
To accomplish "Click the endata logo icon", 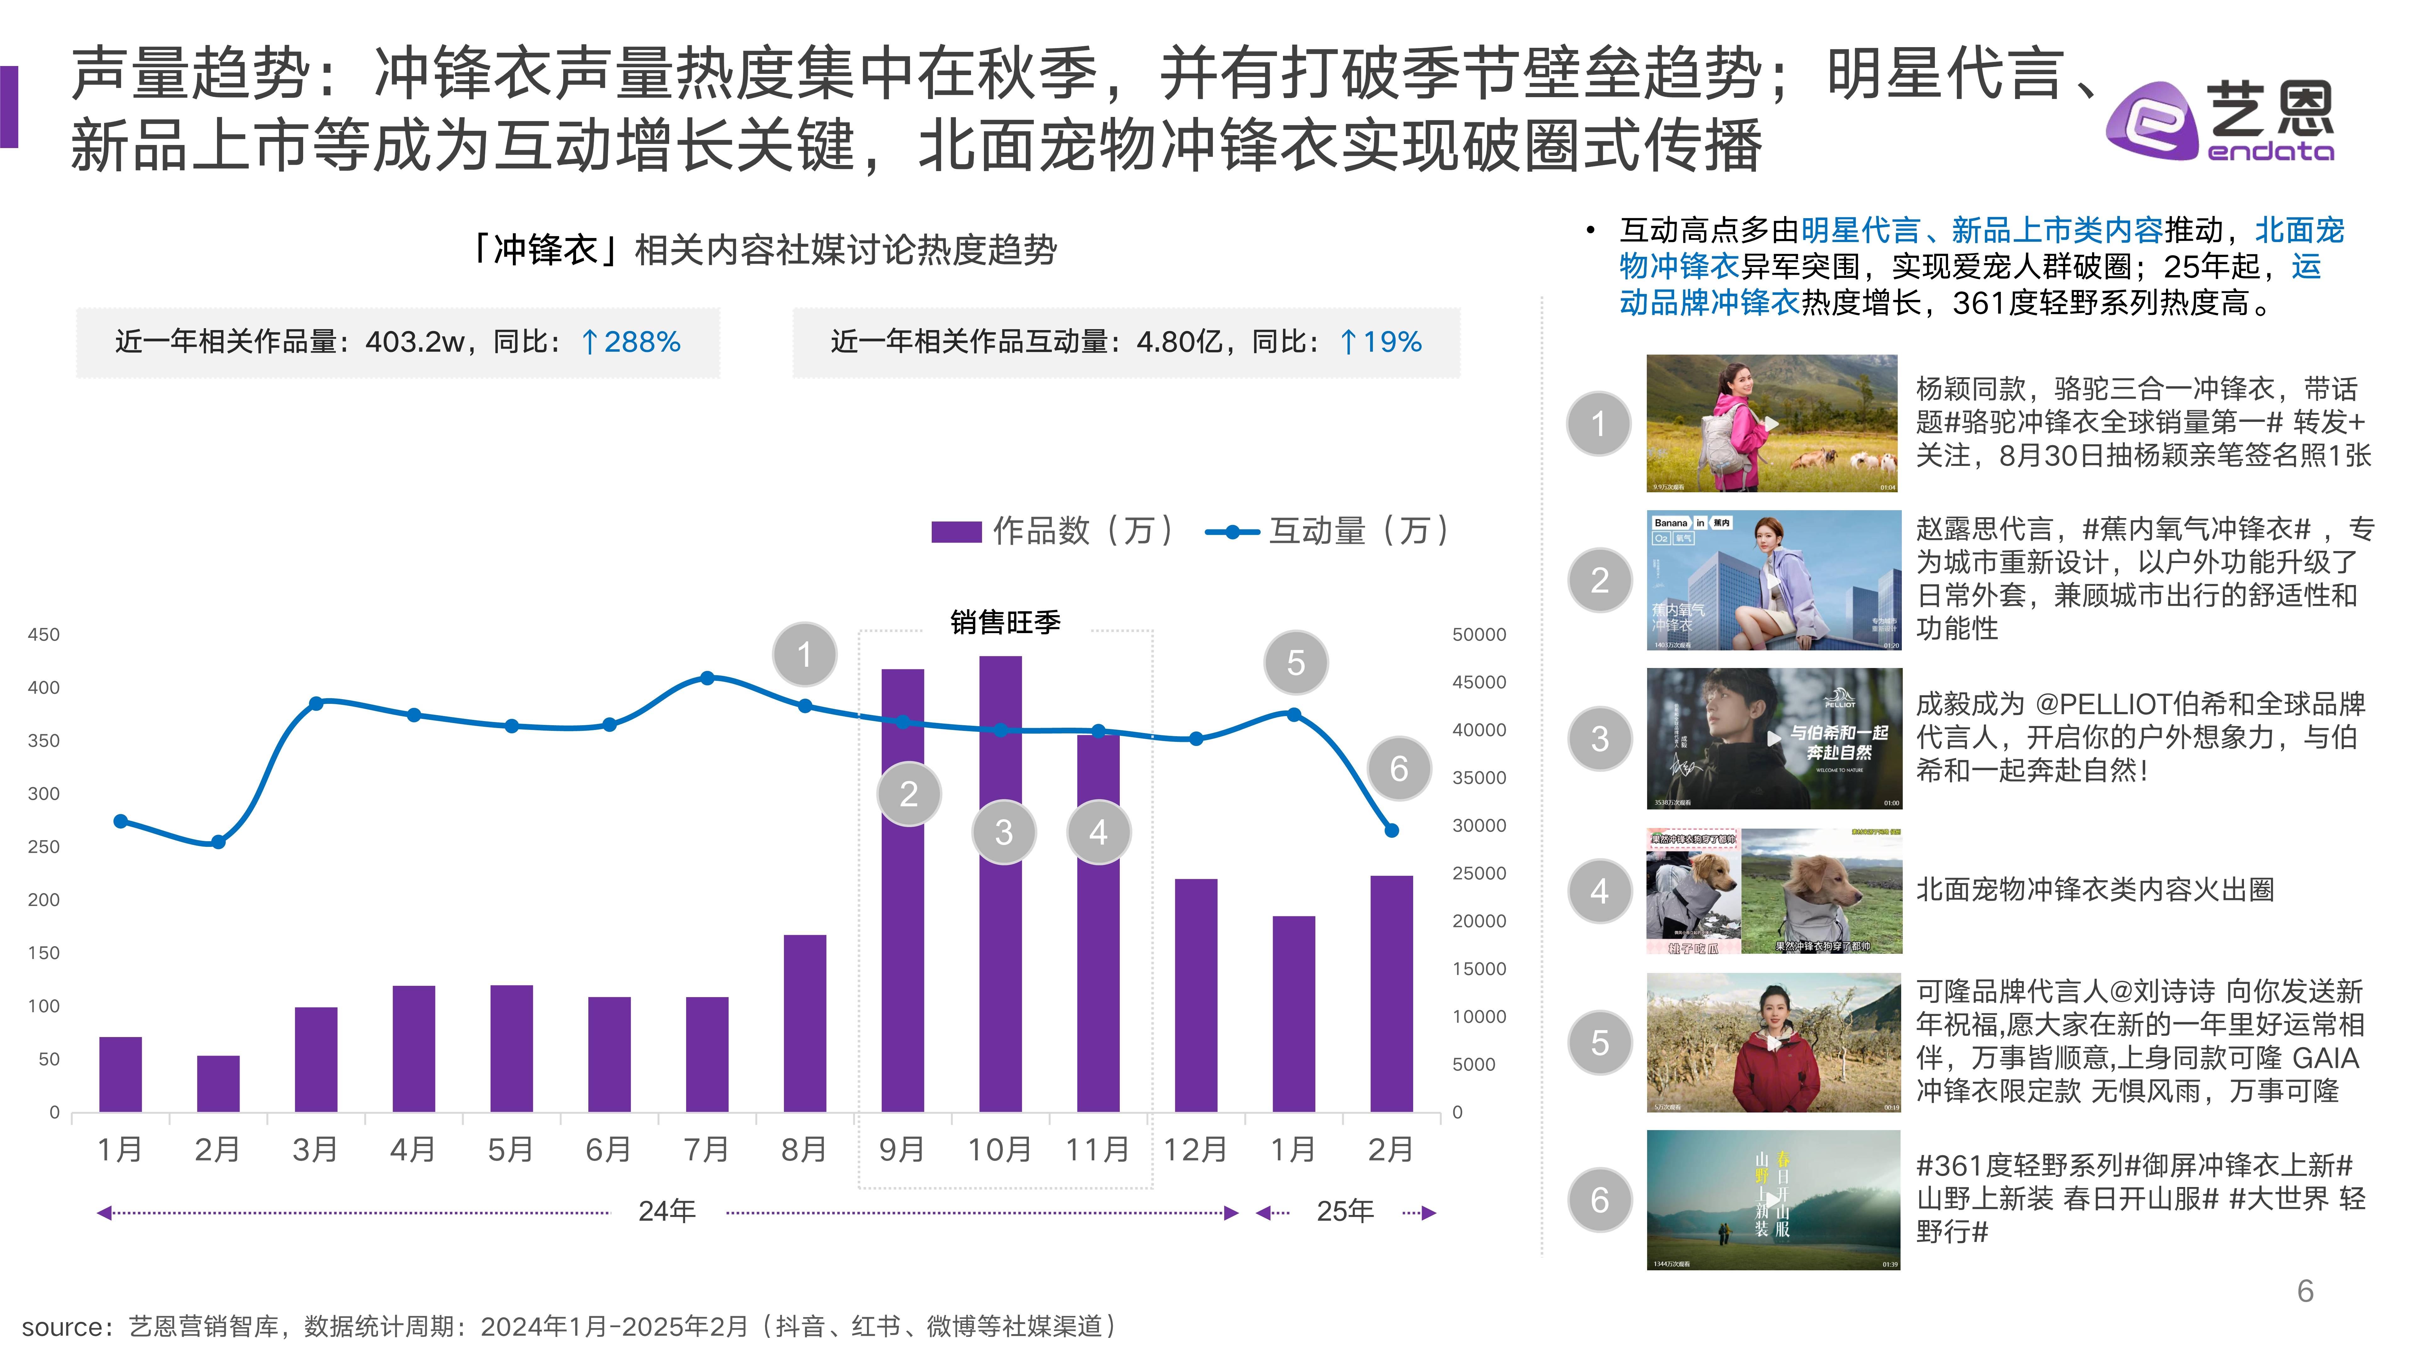I will (x=2151, y=121).
